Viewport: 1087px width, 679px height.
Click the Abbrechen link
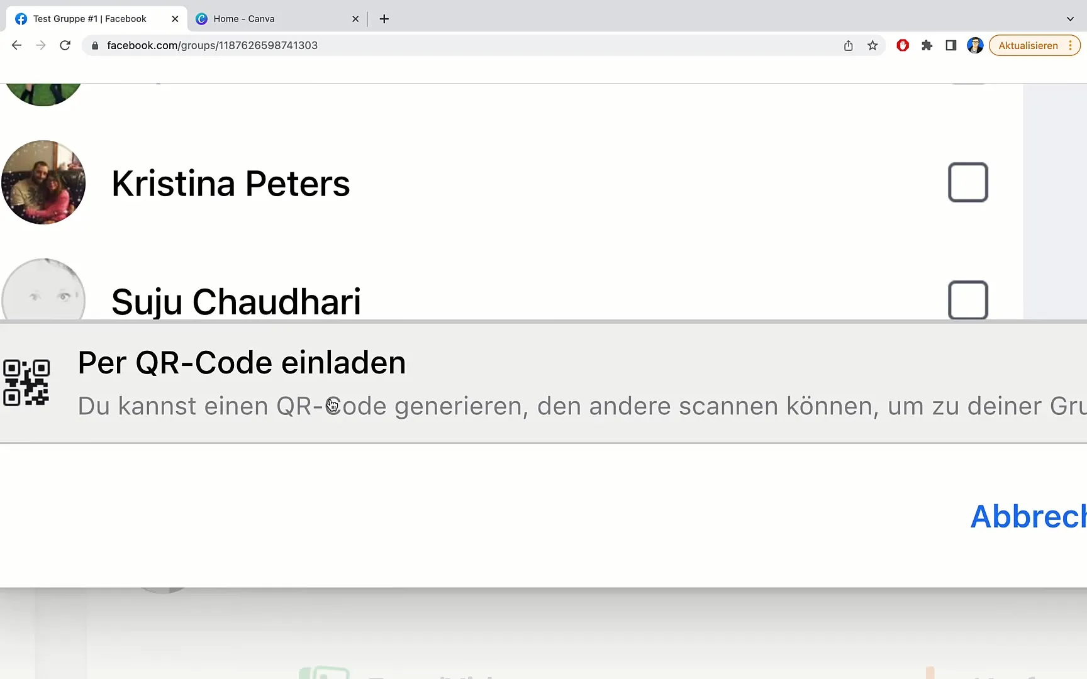click(1028, 517)
